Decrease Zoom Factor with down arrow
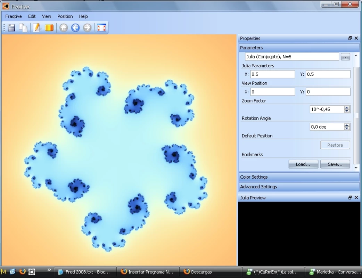The image size is (362, 278). point(347,111)
